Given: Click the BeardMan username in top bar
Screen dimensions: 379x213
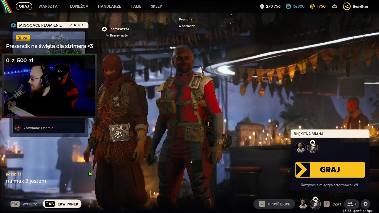Looking at the screenshot, I should click(x=360, y=7).
